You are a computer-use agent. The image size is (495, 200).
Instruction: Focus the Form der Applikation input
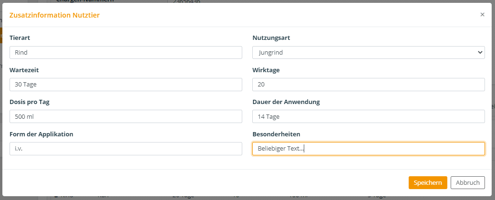pos(125,148)
